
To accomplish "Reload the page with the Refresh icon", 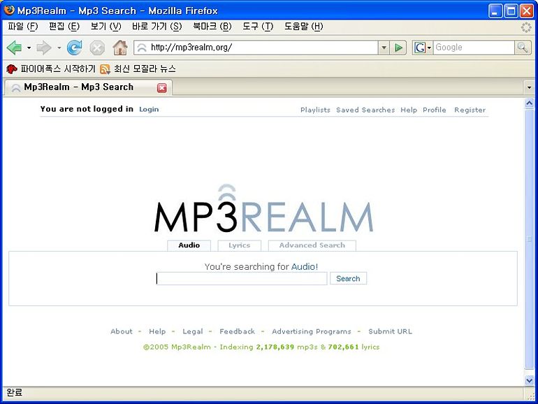I will tap(75, 48).
